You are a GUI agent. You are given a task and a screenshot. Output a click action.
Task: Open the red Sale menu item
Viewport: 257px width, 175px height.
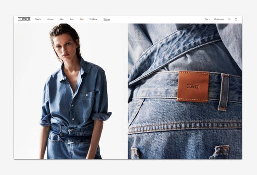click(x=82, y=19)
